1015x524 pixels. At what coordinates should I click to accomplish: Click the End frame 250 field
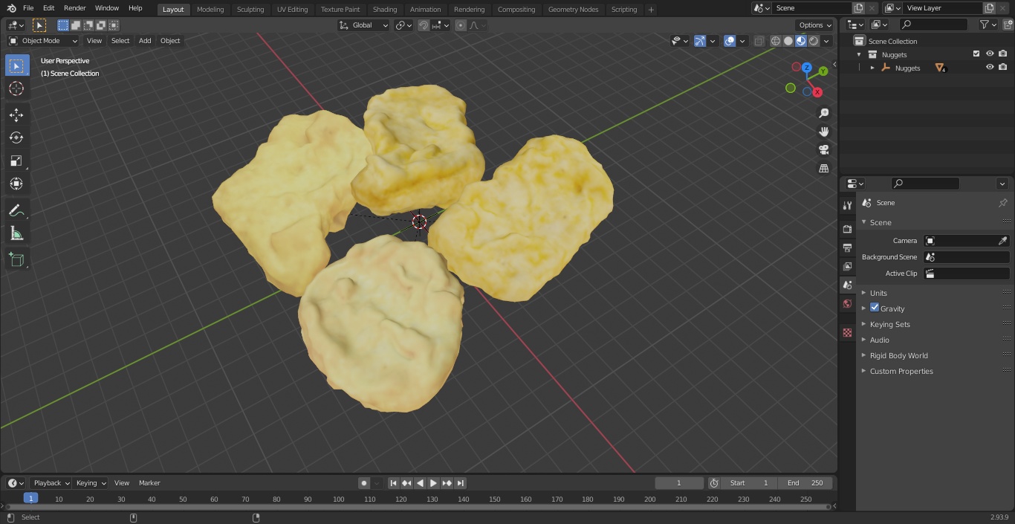click(x=805, y=483)
